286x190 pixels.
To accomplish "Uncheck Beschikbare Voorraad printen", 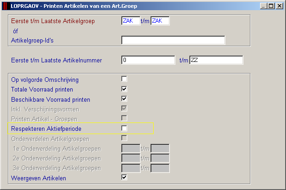I will tap(124, 99).
